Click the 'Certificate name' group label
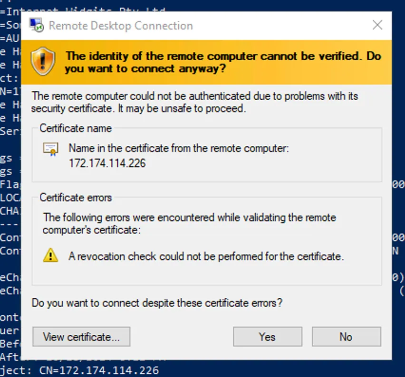The width and height of the screenshot is (405, 377). pyautogui.click(x=76, y=128)
